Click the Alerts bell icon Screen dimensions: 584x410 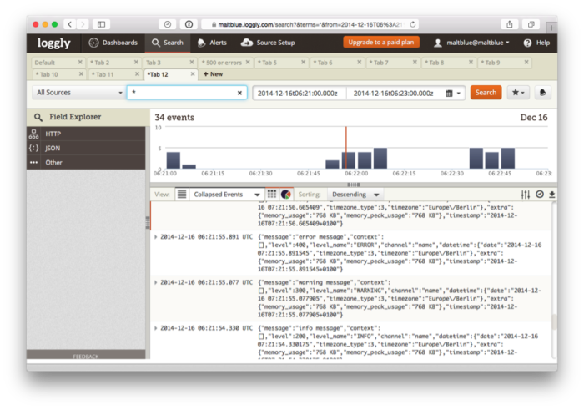click(201, 42)
